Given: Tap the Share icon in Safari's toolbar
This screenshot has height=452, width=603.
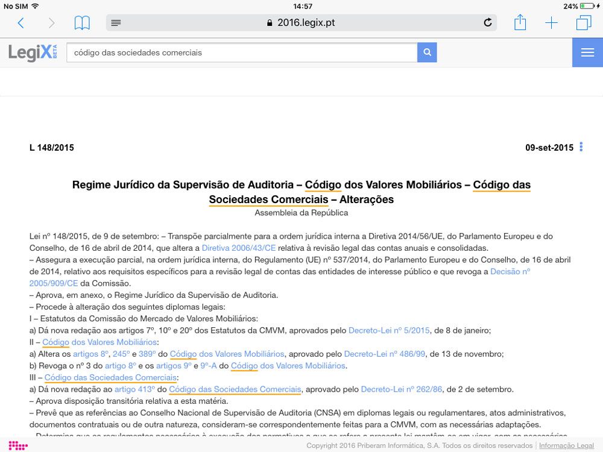Looking at the screenshot, I should (x=520, y=22).
